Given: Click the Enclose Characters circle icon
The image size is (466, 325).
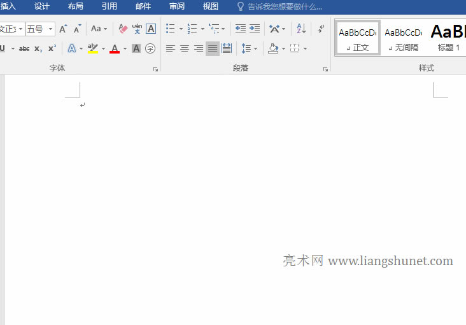Looking at the screenshot, I should coord(150,48).
